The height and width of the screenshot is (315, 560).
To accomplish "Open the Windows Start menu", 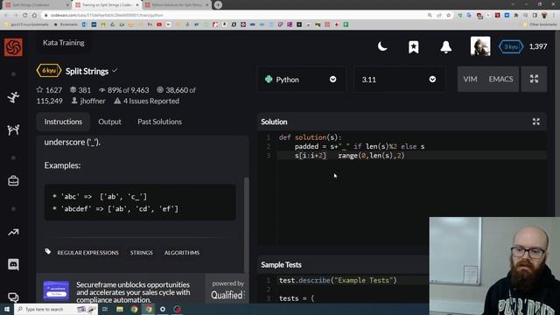I will (7, 309).
